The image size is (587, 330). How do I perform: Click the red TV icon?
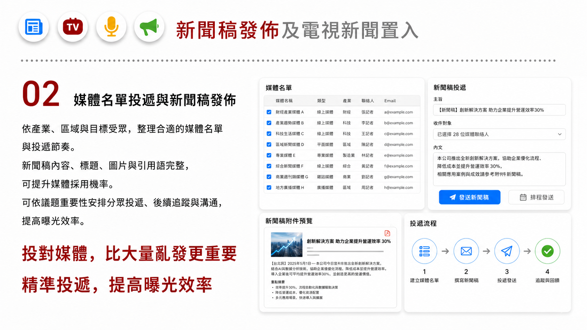pyautogui.click(x=73, y=27)
